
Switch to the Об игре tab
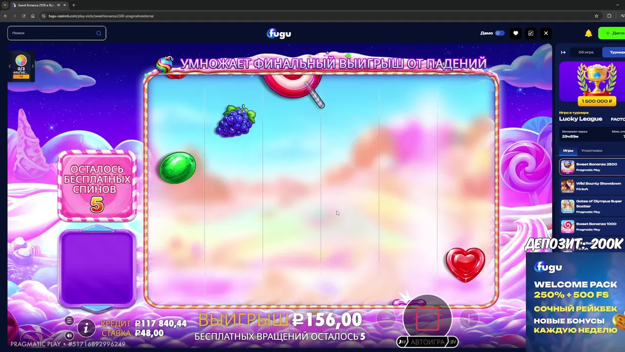pos(586,52)
